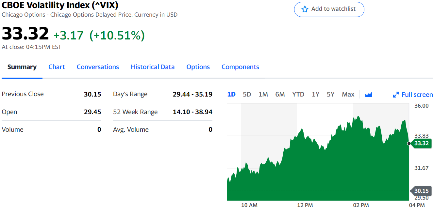Open the Summary tab
Image resolution: width=433 pixels, height=211 pixels.
coord(22,67)
